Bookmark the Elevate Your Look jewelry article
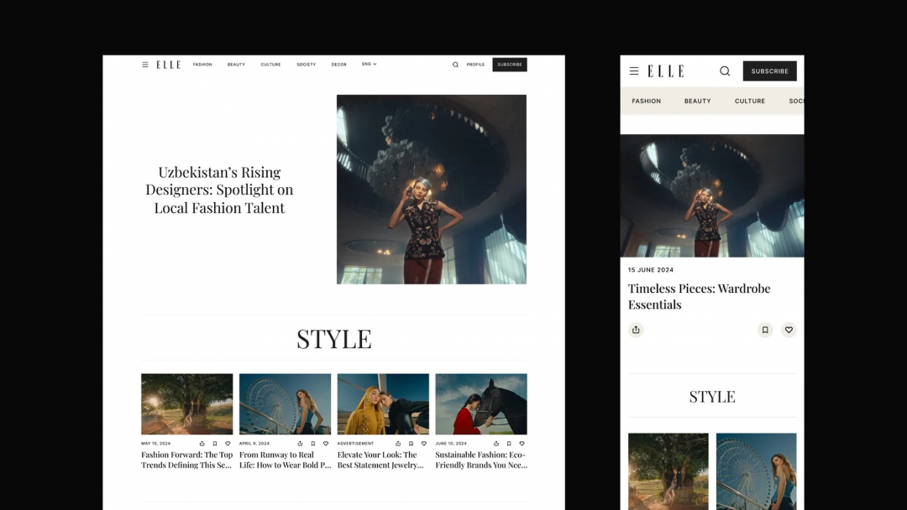 411,443
